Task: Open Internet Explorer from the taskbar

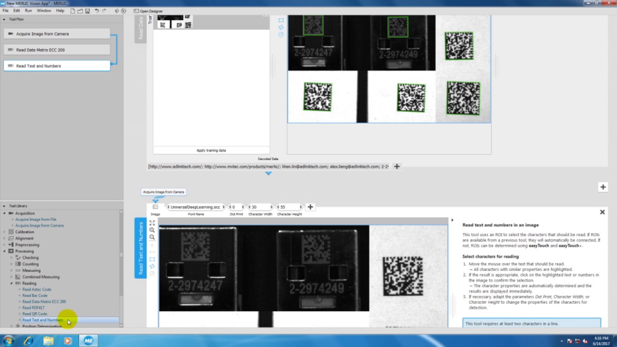Action: click(x=28, y=341)
